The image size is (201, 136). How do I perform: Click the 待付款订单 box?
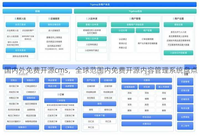click(x=14, y=86)
